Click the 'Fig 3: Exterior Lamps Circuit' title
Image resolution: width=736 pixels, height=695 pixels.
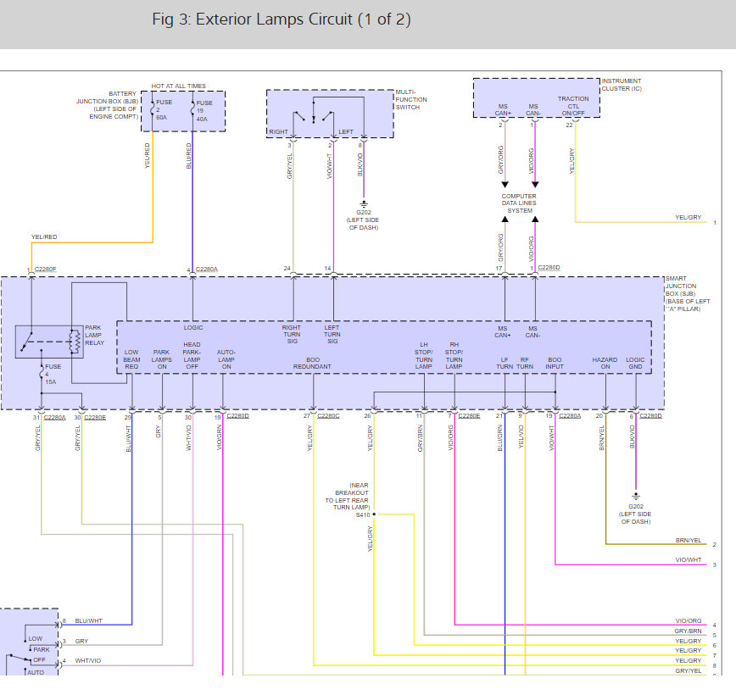pyautogui.click(x=282, y=19)
